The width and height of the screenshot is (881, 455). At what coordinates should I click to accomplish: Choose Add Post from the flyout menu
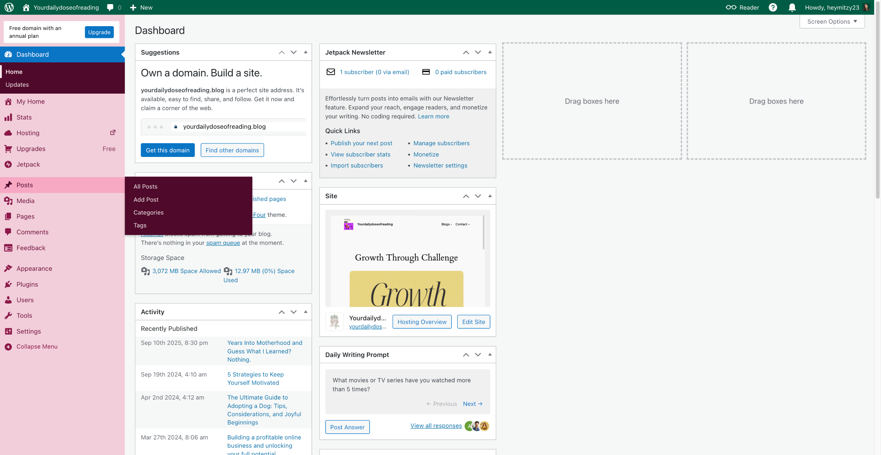pyautogui.click(x=146, y=200)
